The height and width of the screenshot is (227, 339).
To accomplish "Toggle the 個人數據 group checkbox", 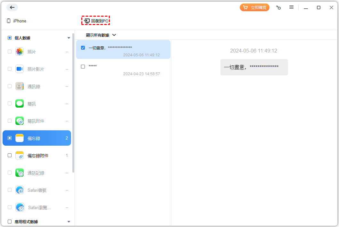I will click(10, 38).
